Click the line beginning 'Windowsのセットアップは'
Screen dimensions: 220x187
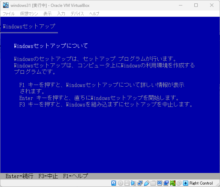(x=95, y=59)
